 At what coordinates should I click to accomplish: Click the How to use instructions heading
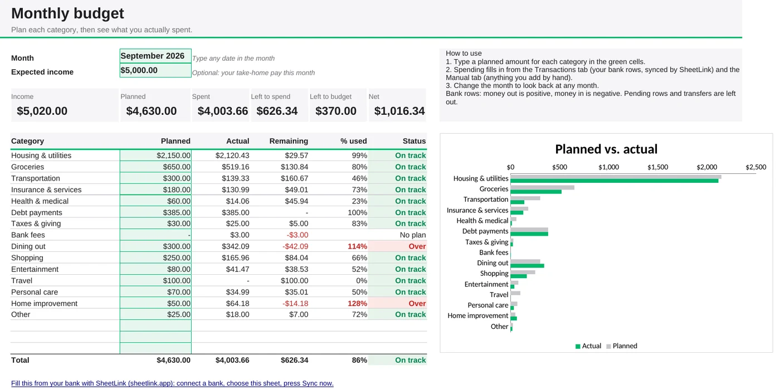[x=464, y=54]
